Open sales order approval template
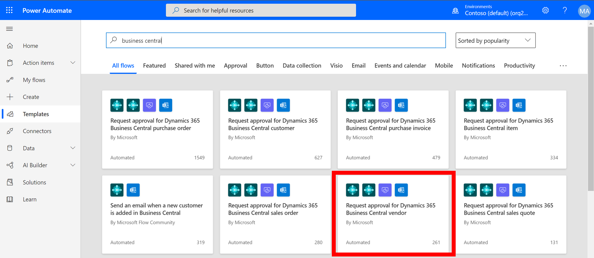Viewport: 594px width, 258px height. tap(275, 214)
